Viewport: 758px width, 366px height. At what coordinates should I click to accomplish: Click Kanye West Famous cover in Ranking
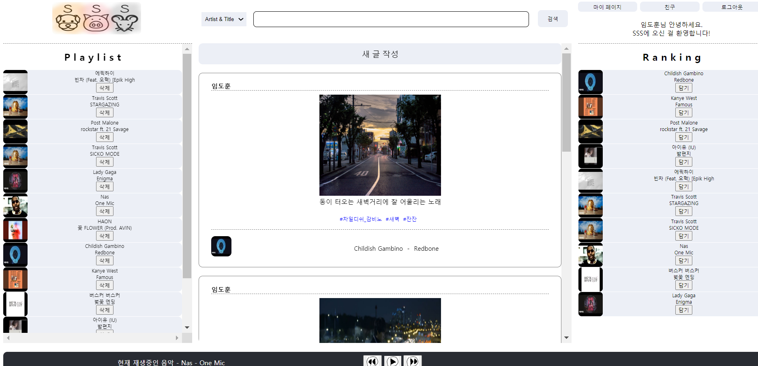tap(591, 107)
